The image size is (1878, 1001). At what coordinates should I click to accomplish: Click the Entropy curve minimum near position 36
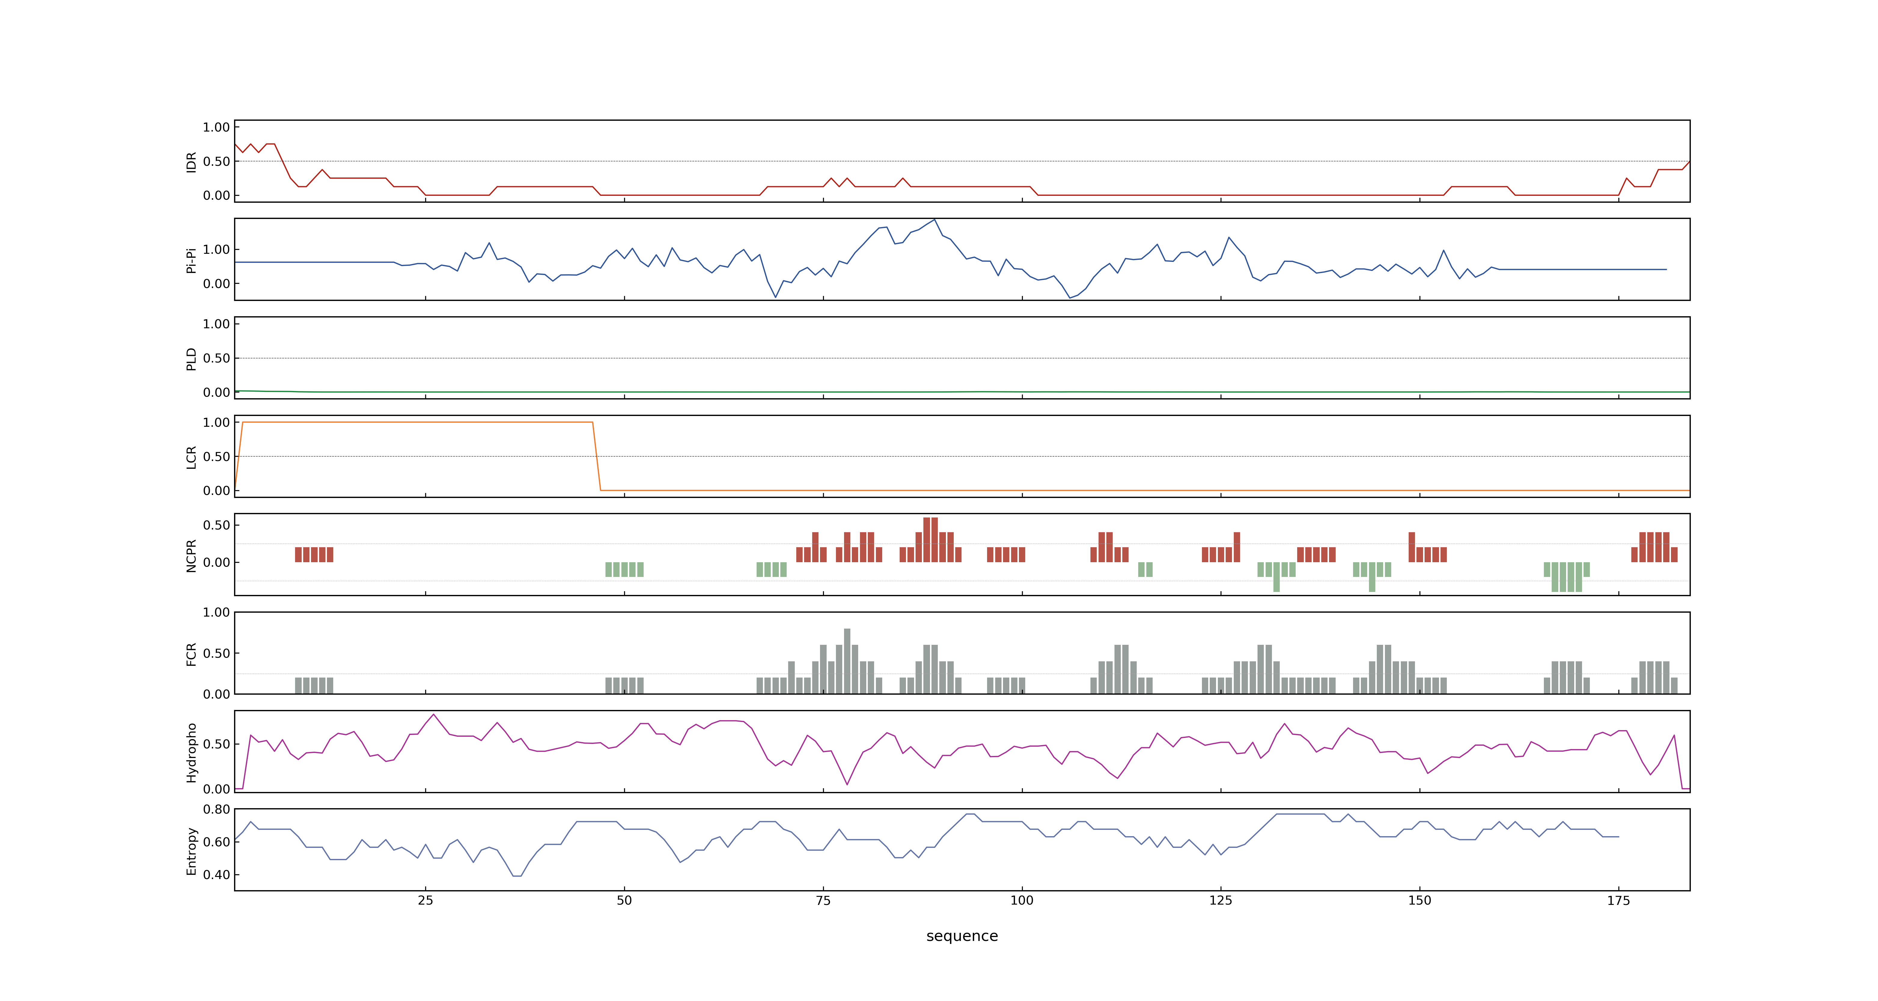pyautogui.click(x=517, y=876)
